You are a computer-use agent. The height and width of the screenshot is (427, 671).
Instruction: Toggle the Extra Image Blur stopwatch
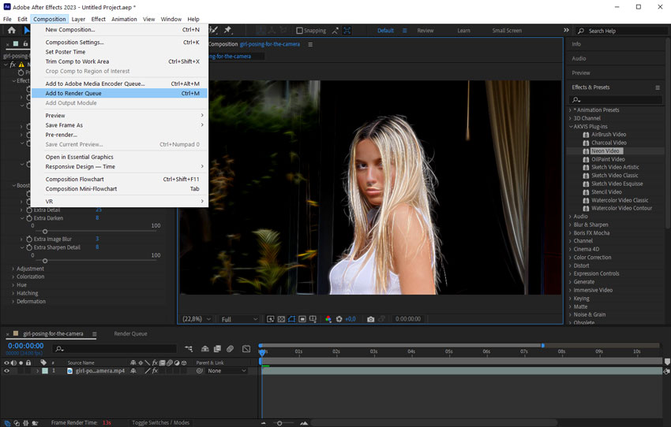click(29, 239)
